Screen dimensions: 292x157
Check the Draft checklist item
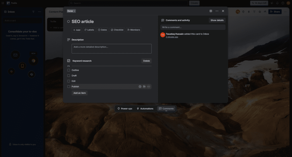pos(68,76)
